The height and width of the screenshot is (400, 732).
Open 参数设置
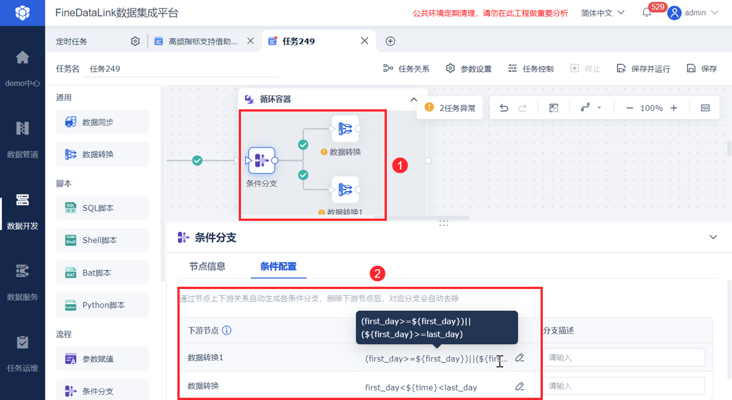click(468, 69)
